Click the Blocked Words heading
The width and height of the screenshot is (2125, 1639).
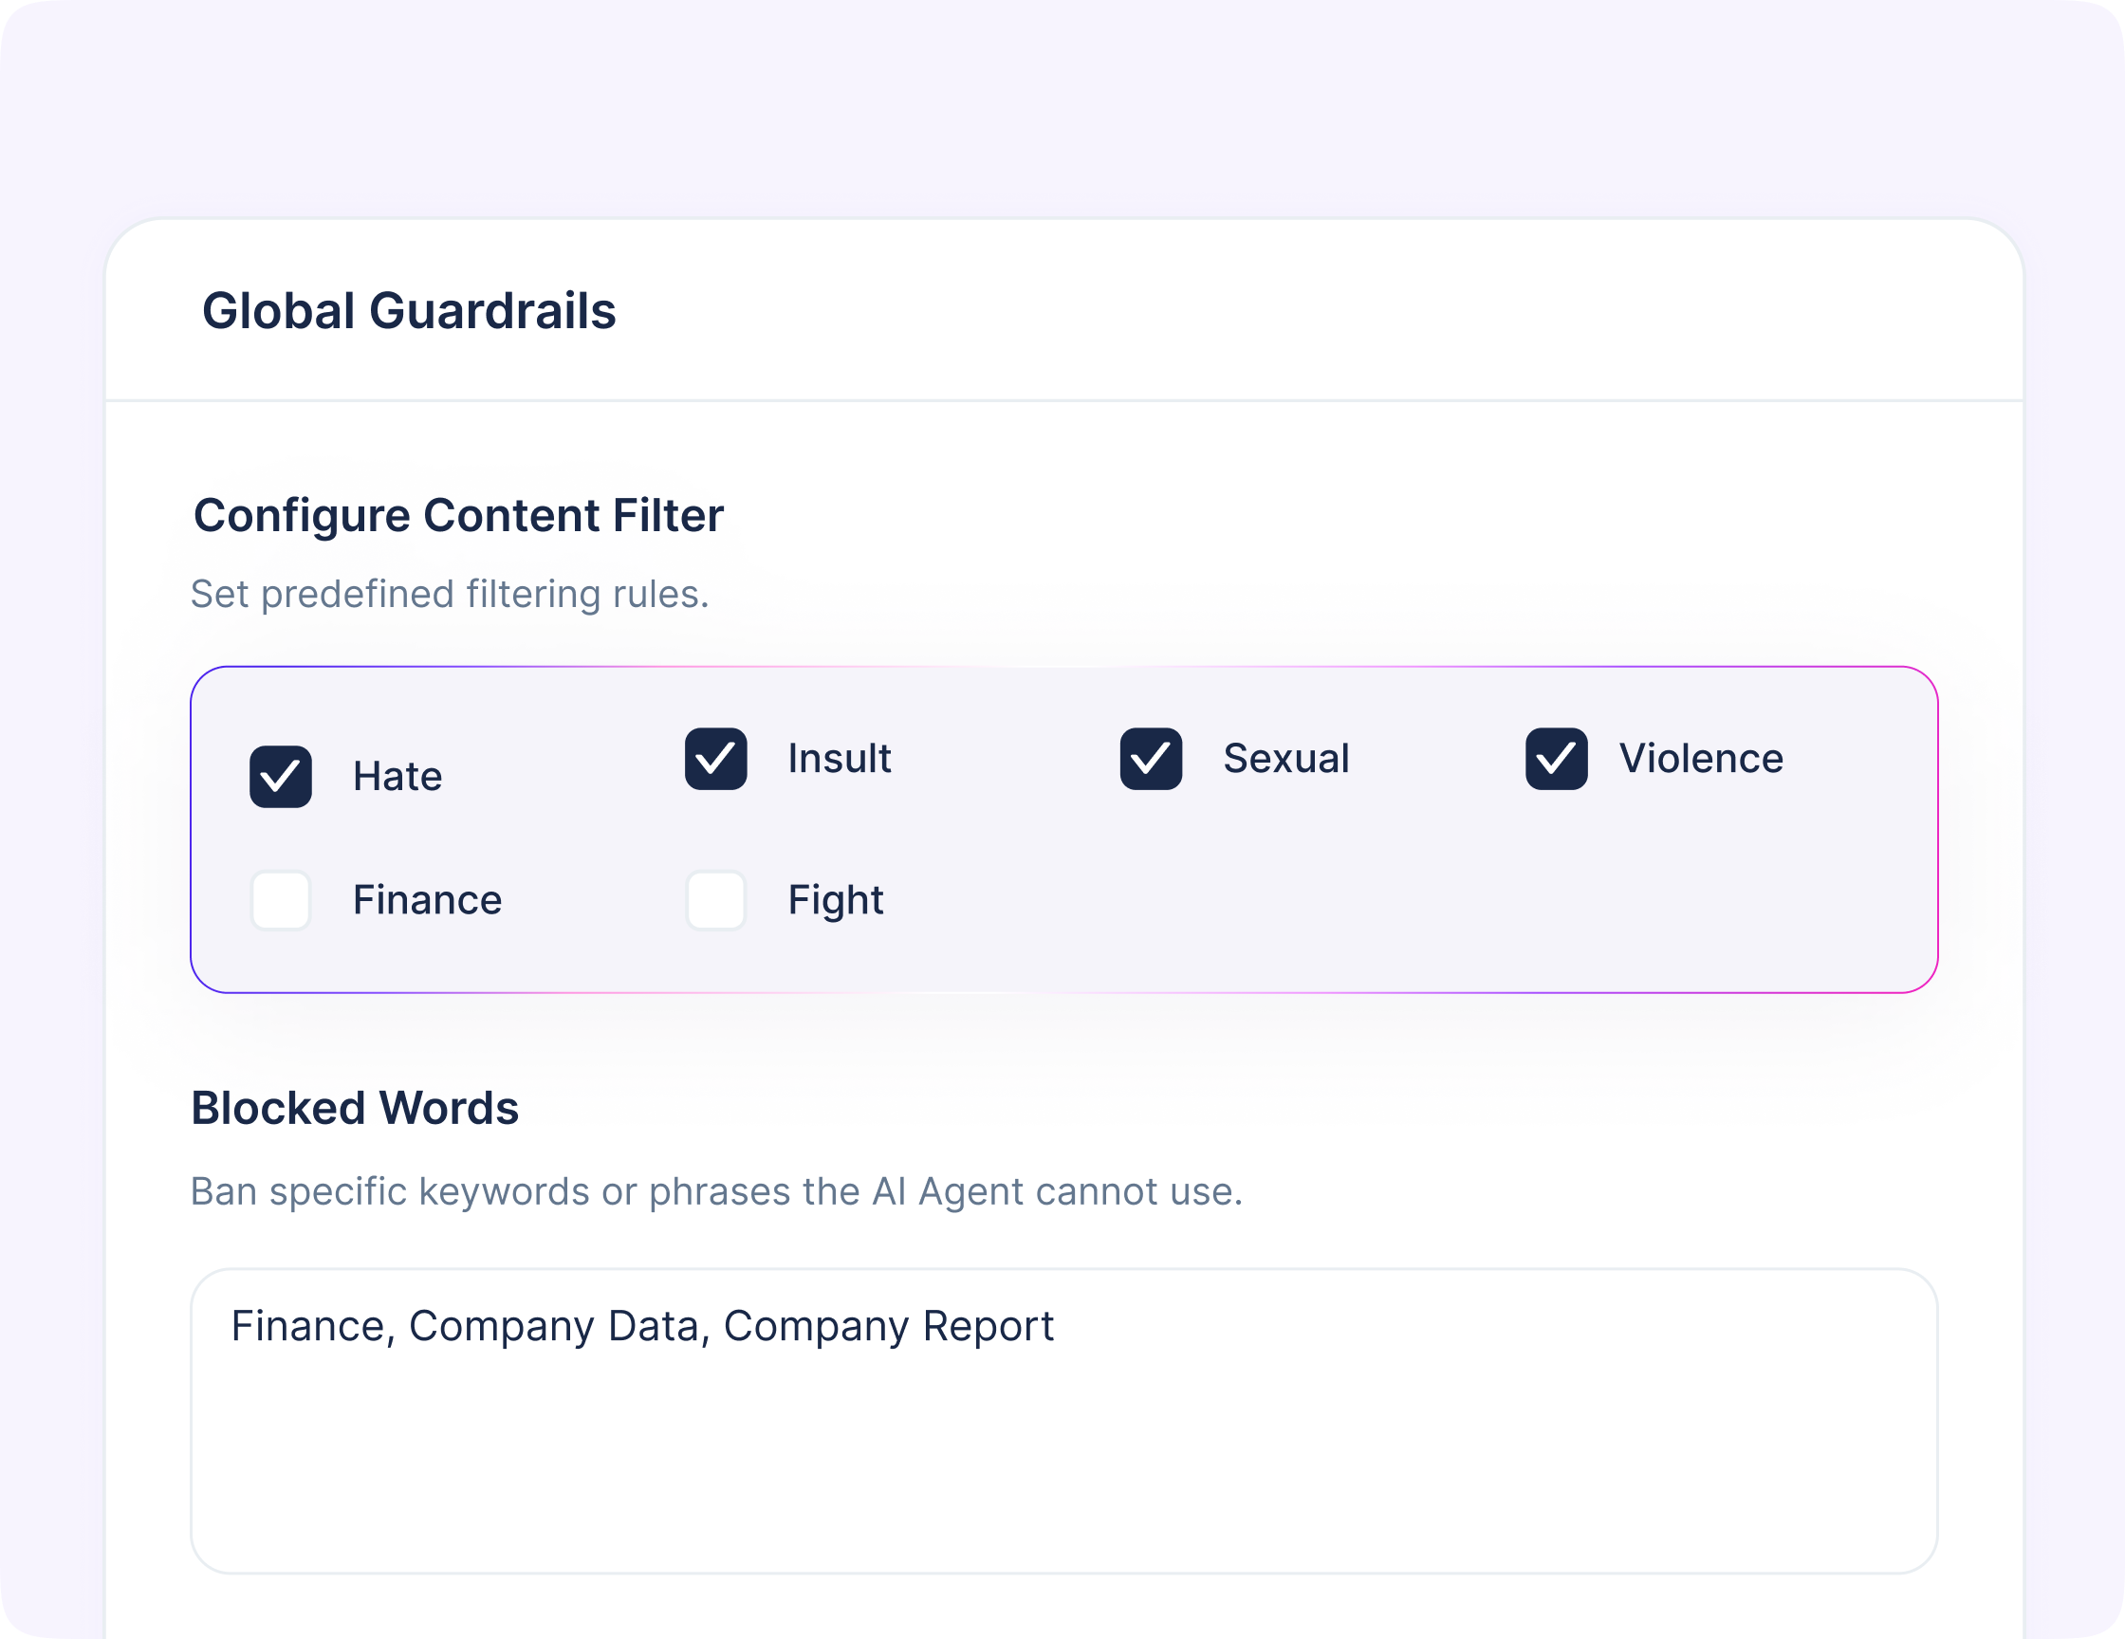click(354, 1108)
